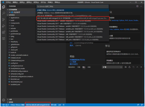The height and width of the screenshot is (107, 145).
Task: Expand the pyQPanda folder
Action: (x=13, y=31)
